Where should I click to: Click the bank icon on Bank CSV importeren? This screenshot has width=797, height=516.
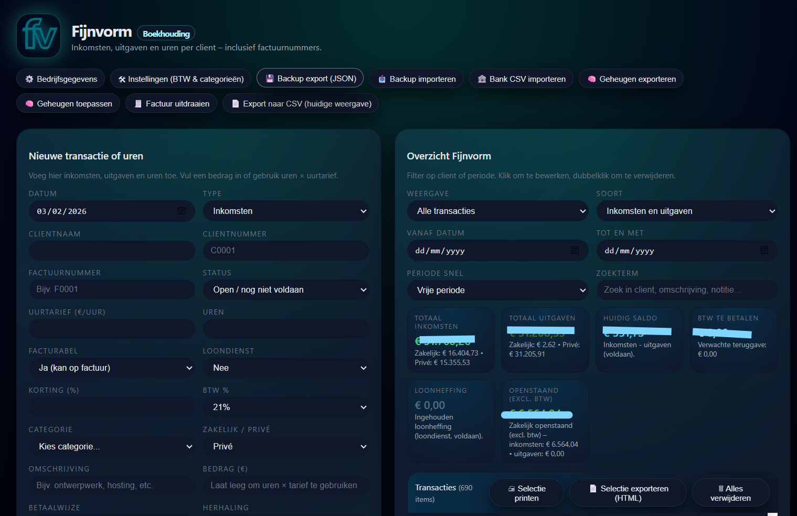[x=482, y=79]
